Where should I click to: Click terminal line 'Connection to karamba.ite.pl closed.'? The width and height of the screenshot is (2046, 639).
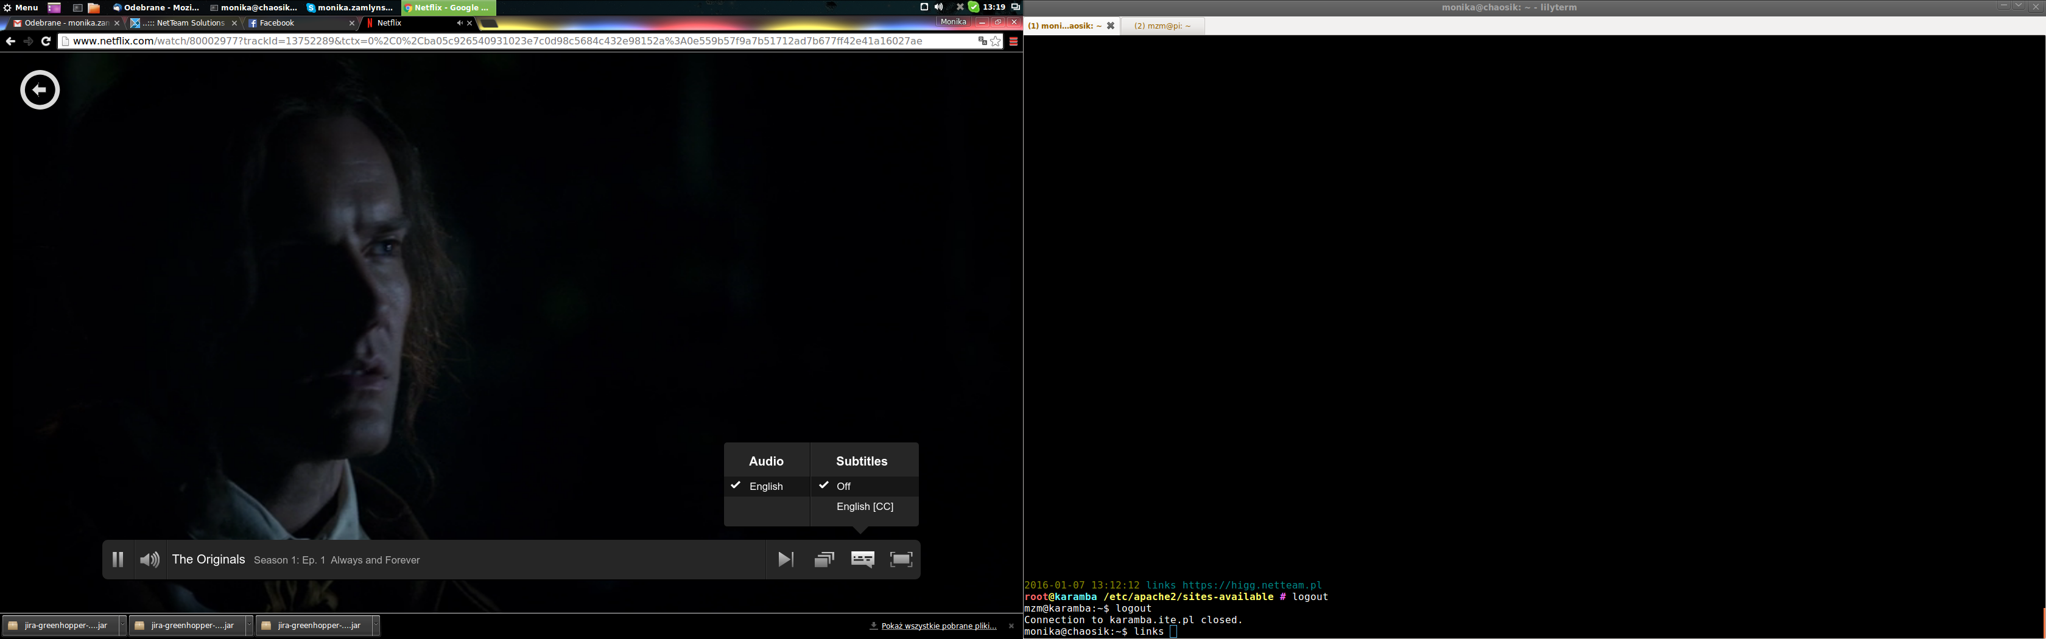[1133, 620]
